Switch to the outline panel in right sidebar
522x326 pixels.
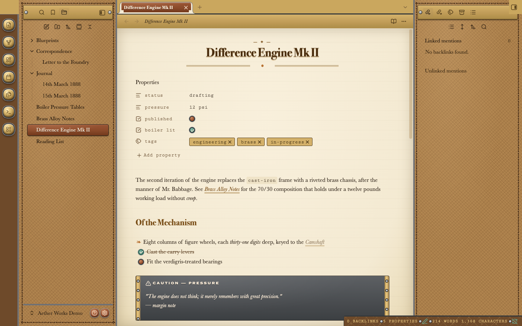pyautogui.click(x=473, y=12)
